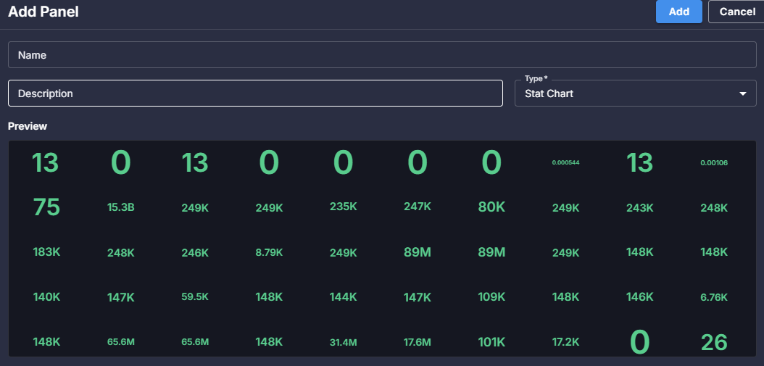Image resolution: width=764 pixels, height=366 pixels.
Task: Click the Add Panel title
Action: [43, 12]
